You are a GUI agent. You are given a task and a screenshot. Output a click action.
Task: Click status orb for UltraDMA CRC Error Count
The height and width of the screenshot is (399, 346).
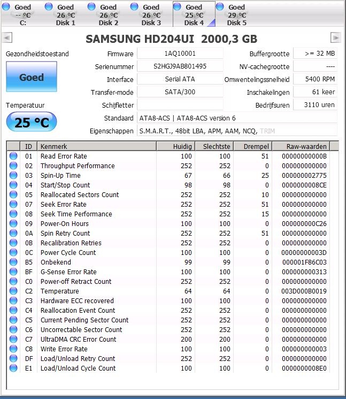pyautogui.click(x=13, y=339)
